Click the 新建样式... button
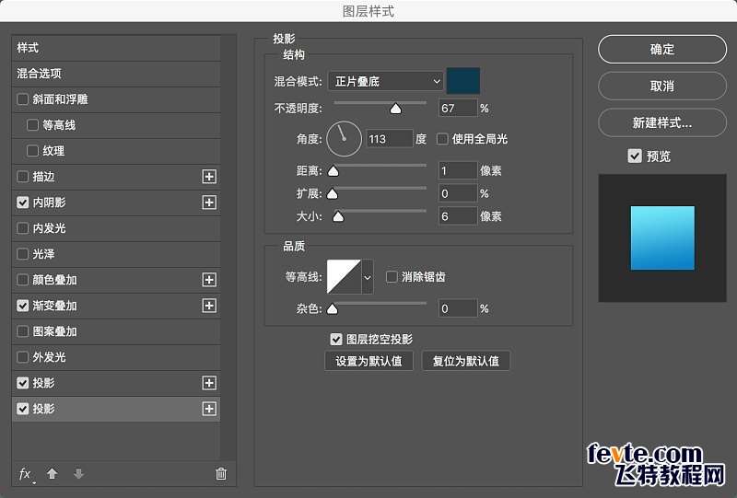The image size is (737, 498). coord(662,122)
